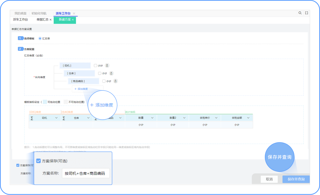Click the 模板指标设定 label
The height and width of the screenshot is (195, 320).
click(x=32, y=102)
